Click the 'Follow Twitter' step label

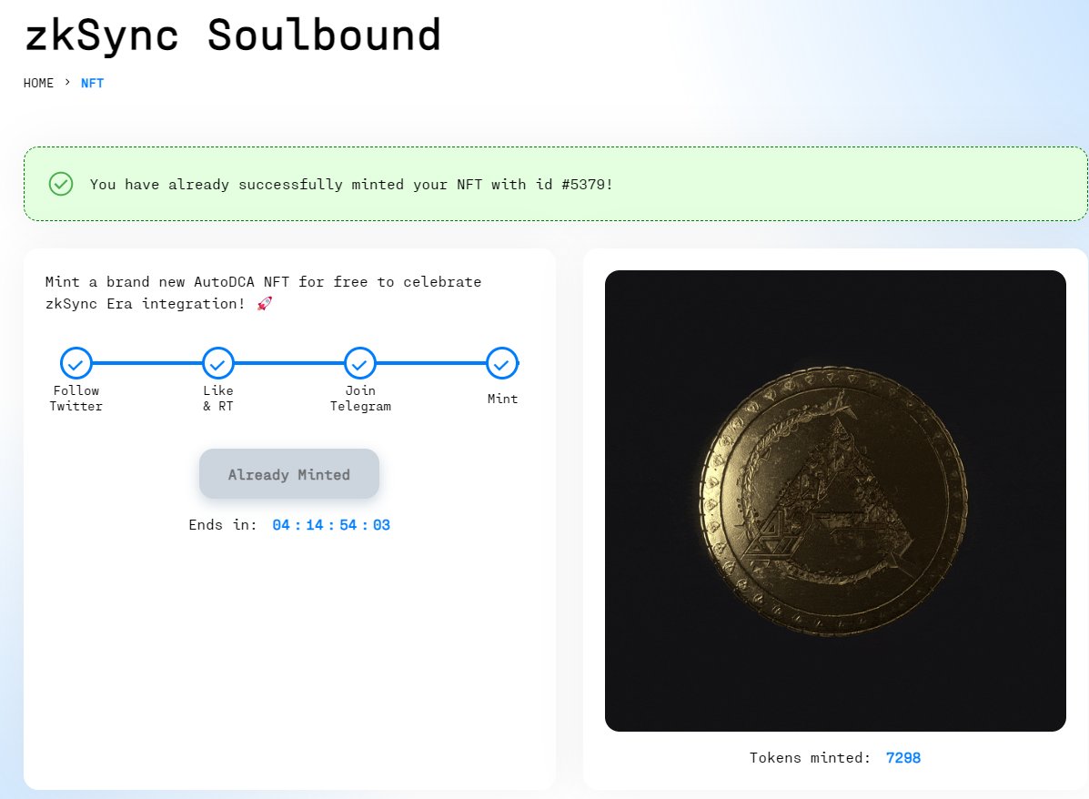76,398
